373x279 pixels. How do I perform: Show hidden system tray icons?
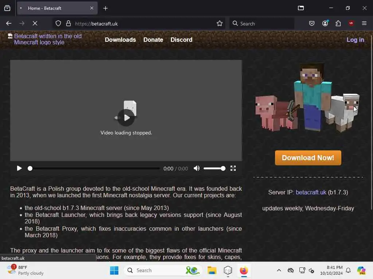pyautogui.click(x=279, y=270)
